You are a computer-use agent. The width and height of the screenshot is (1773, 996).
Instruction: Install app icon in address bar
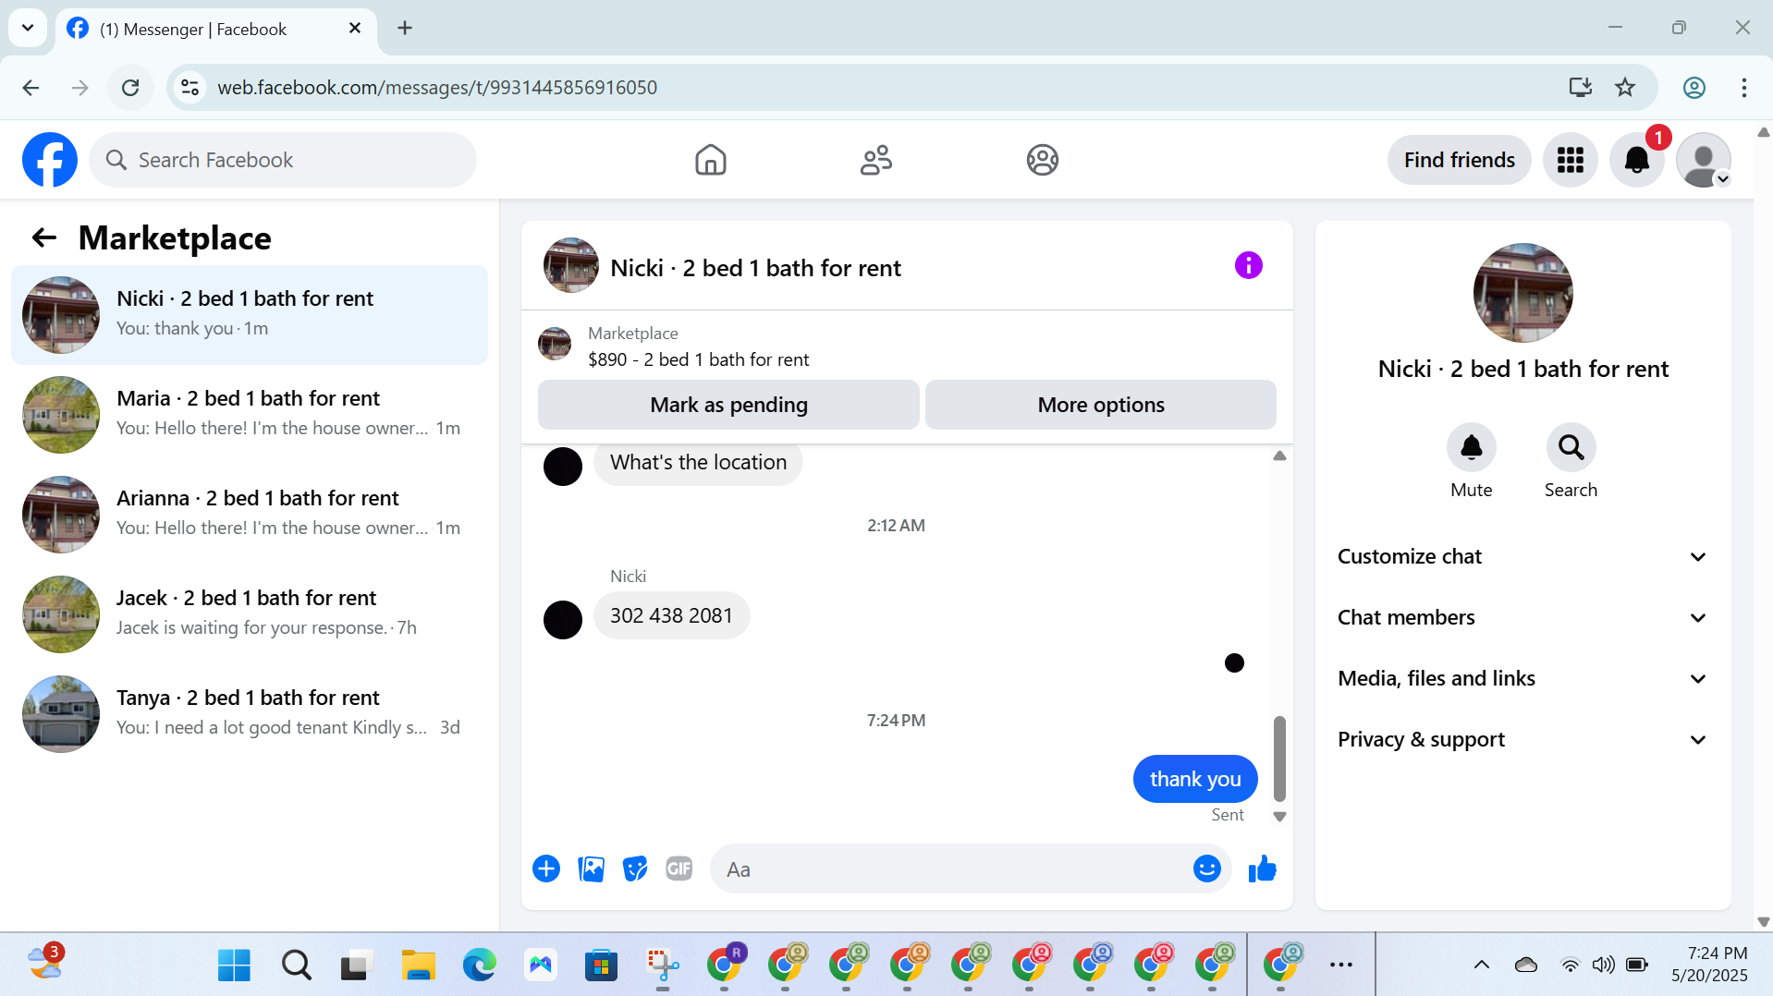coord(1580,88)
